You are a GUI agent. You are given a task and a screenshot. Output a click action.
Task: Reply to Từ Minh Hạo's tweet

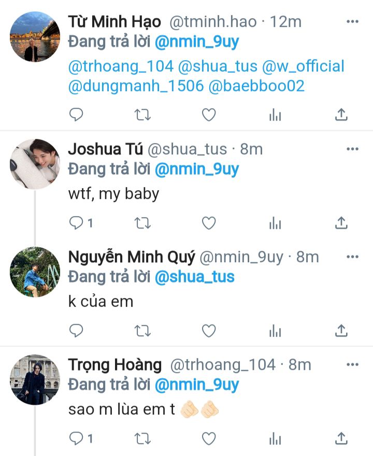tap(76, 115)
